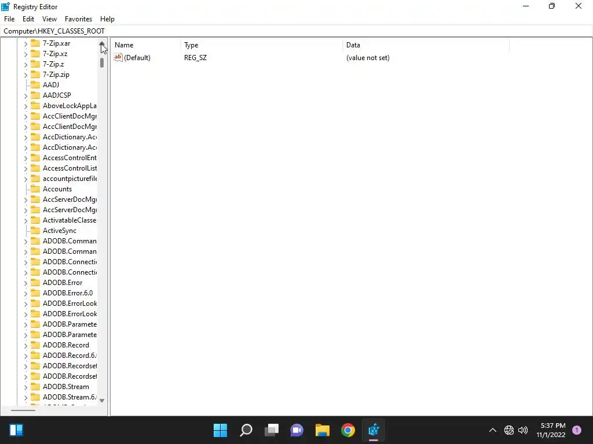Open File Explorer from the taskbar
The image size is (593, 444).
pos(323,430)
